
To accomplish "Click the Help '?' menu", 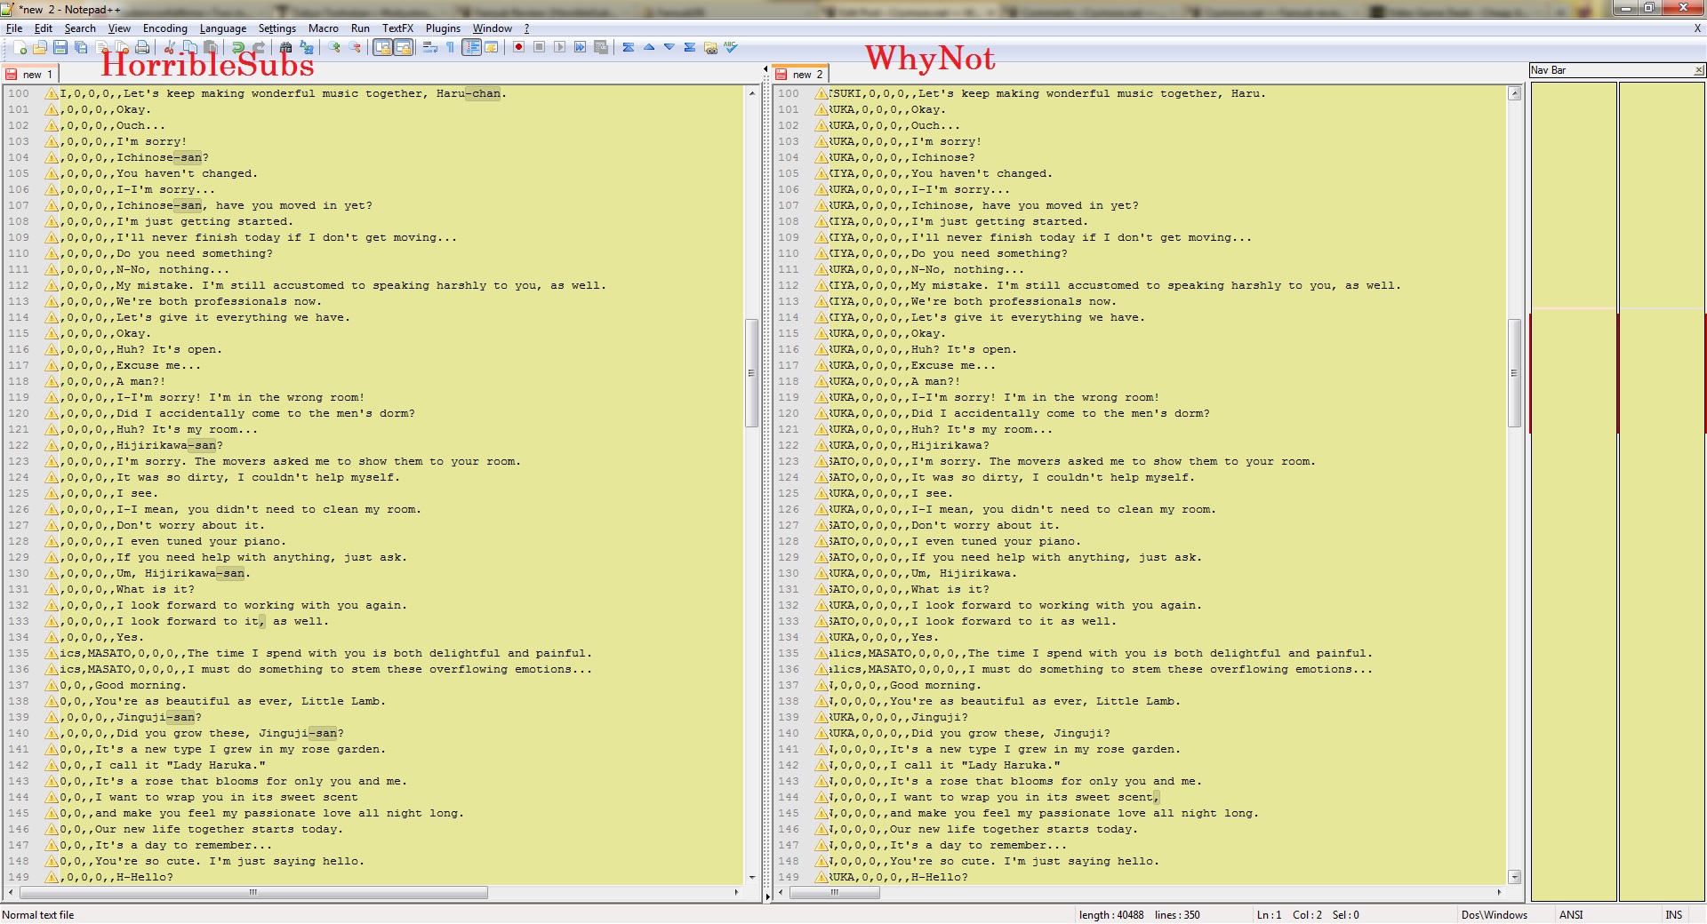I will coord(526,28).
